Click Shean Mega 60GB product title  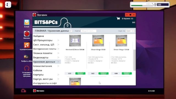(x=98, y=50)
